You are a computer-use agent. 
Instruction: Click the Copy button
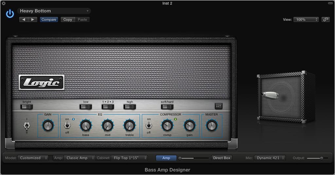coord(67,20)
